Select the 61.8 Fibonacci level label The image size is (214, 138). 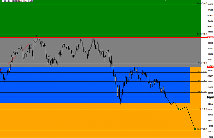point(202,63)
